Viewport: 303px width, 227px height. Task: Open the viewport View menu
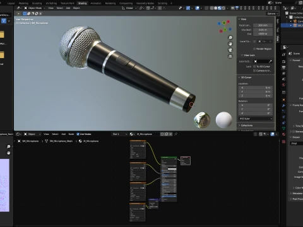click(50, 8)
